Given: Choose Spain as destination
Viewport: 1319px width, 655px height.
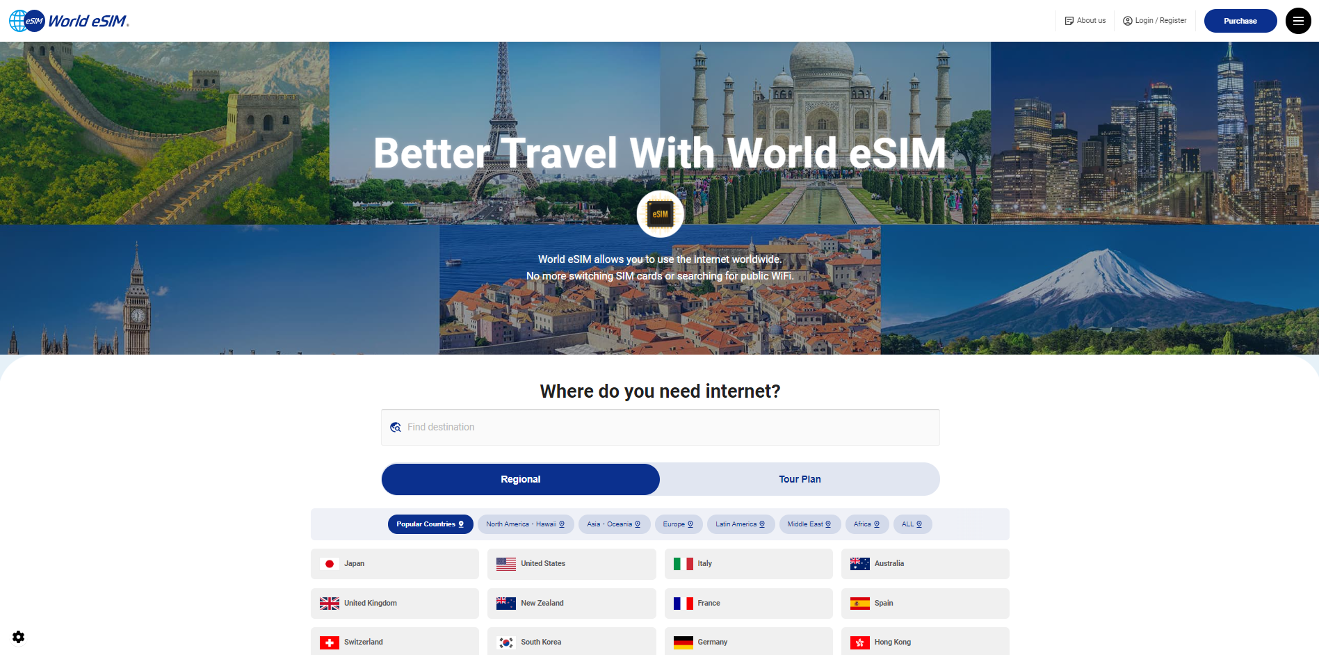Looking at the screenshot, I should point(925,604).
